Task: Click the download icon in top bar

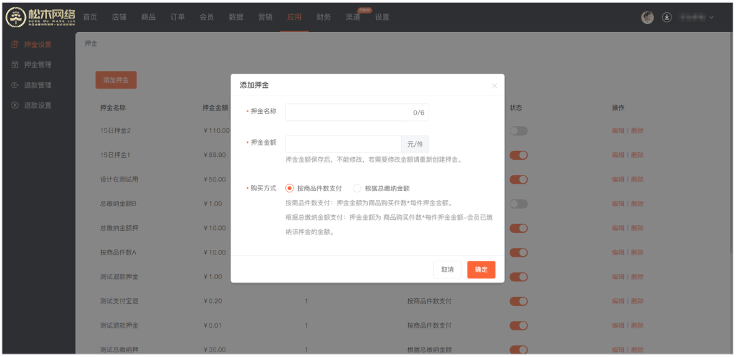Action: pos(667,17)
